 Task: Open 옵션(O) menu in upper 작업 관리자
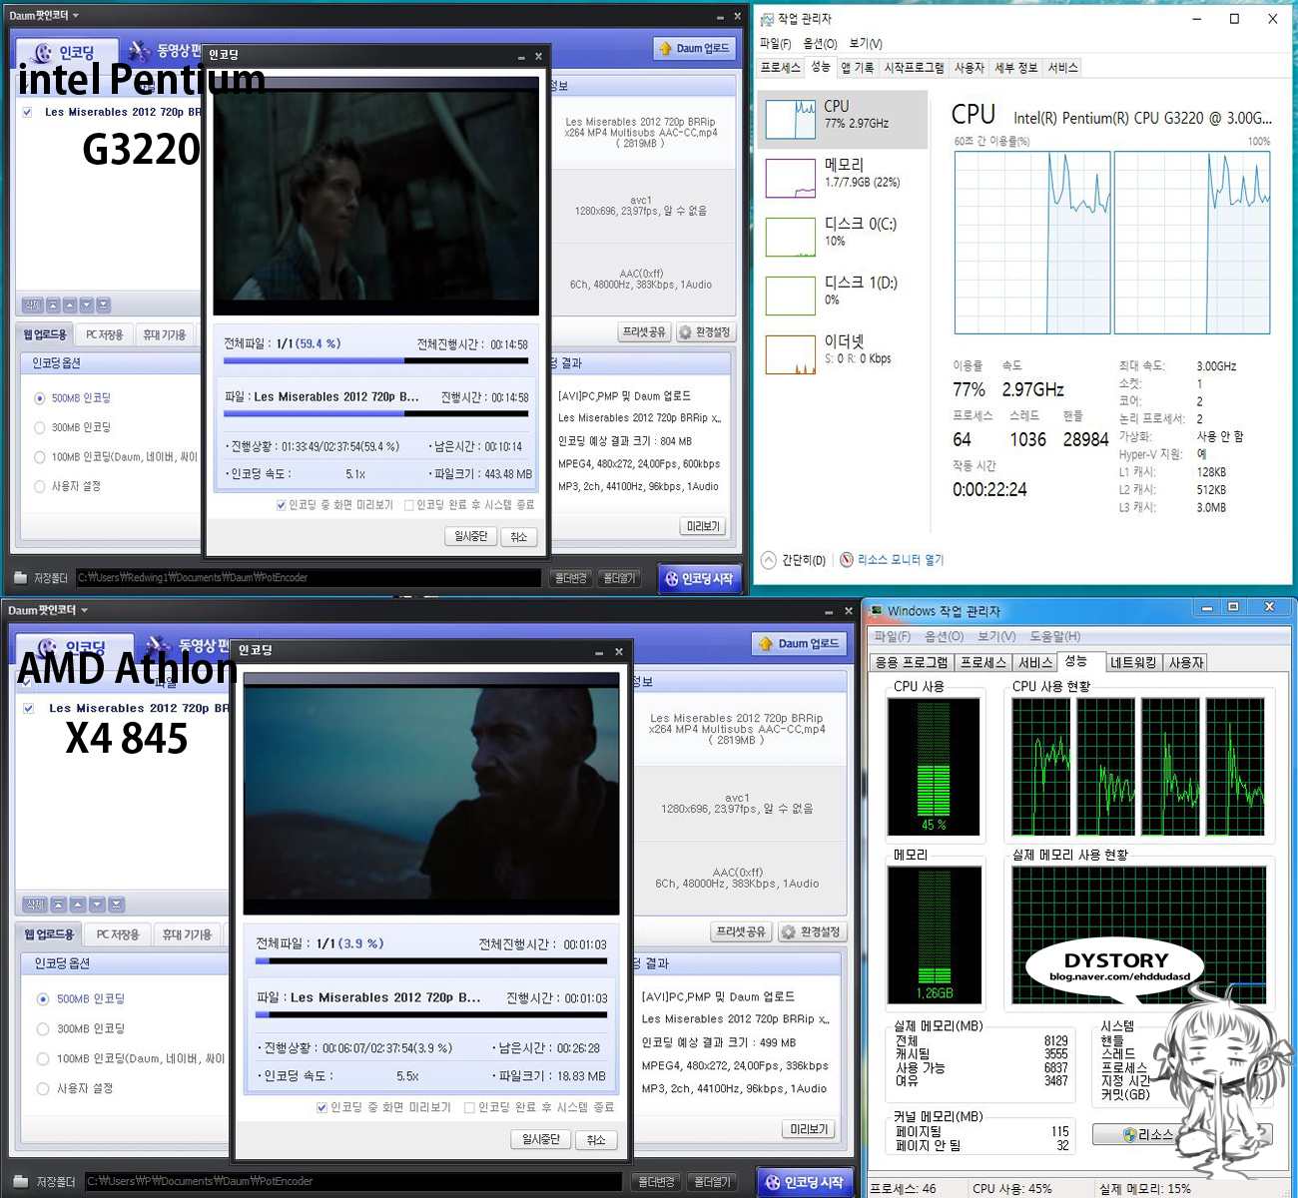point(820,44)
